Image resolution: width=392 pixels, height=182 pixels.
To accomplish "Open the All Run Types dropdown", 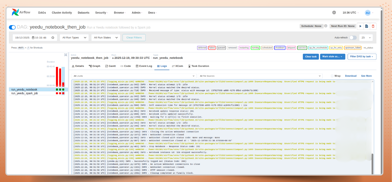I will pos(74,38).
